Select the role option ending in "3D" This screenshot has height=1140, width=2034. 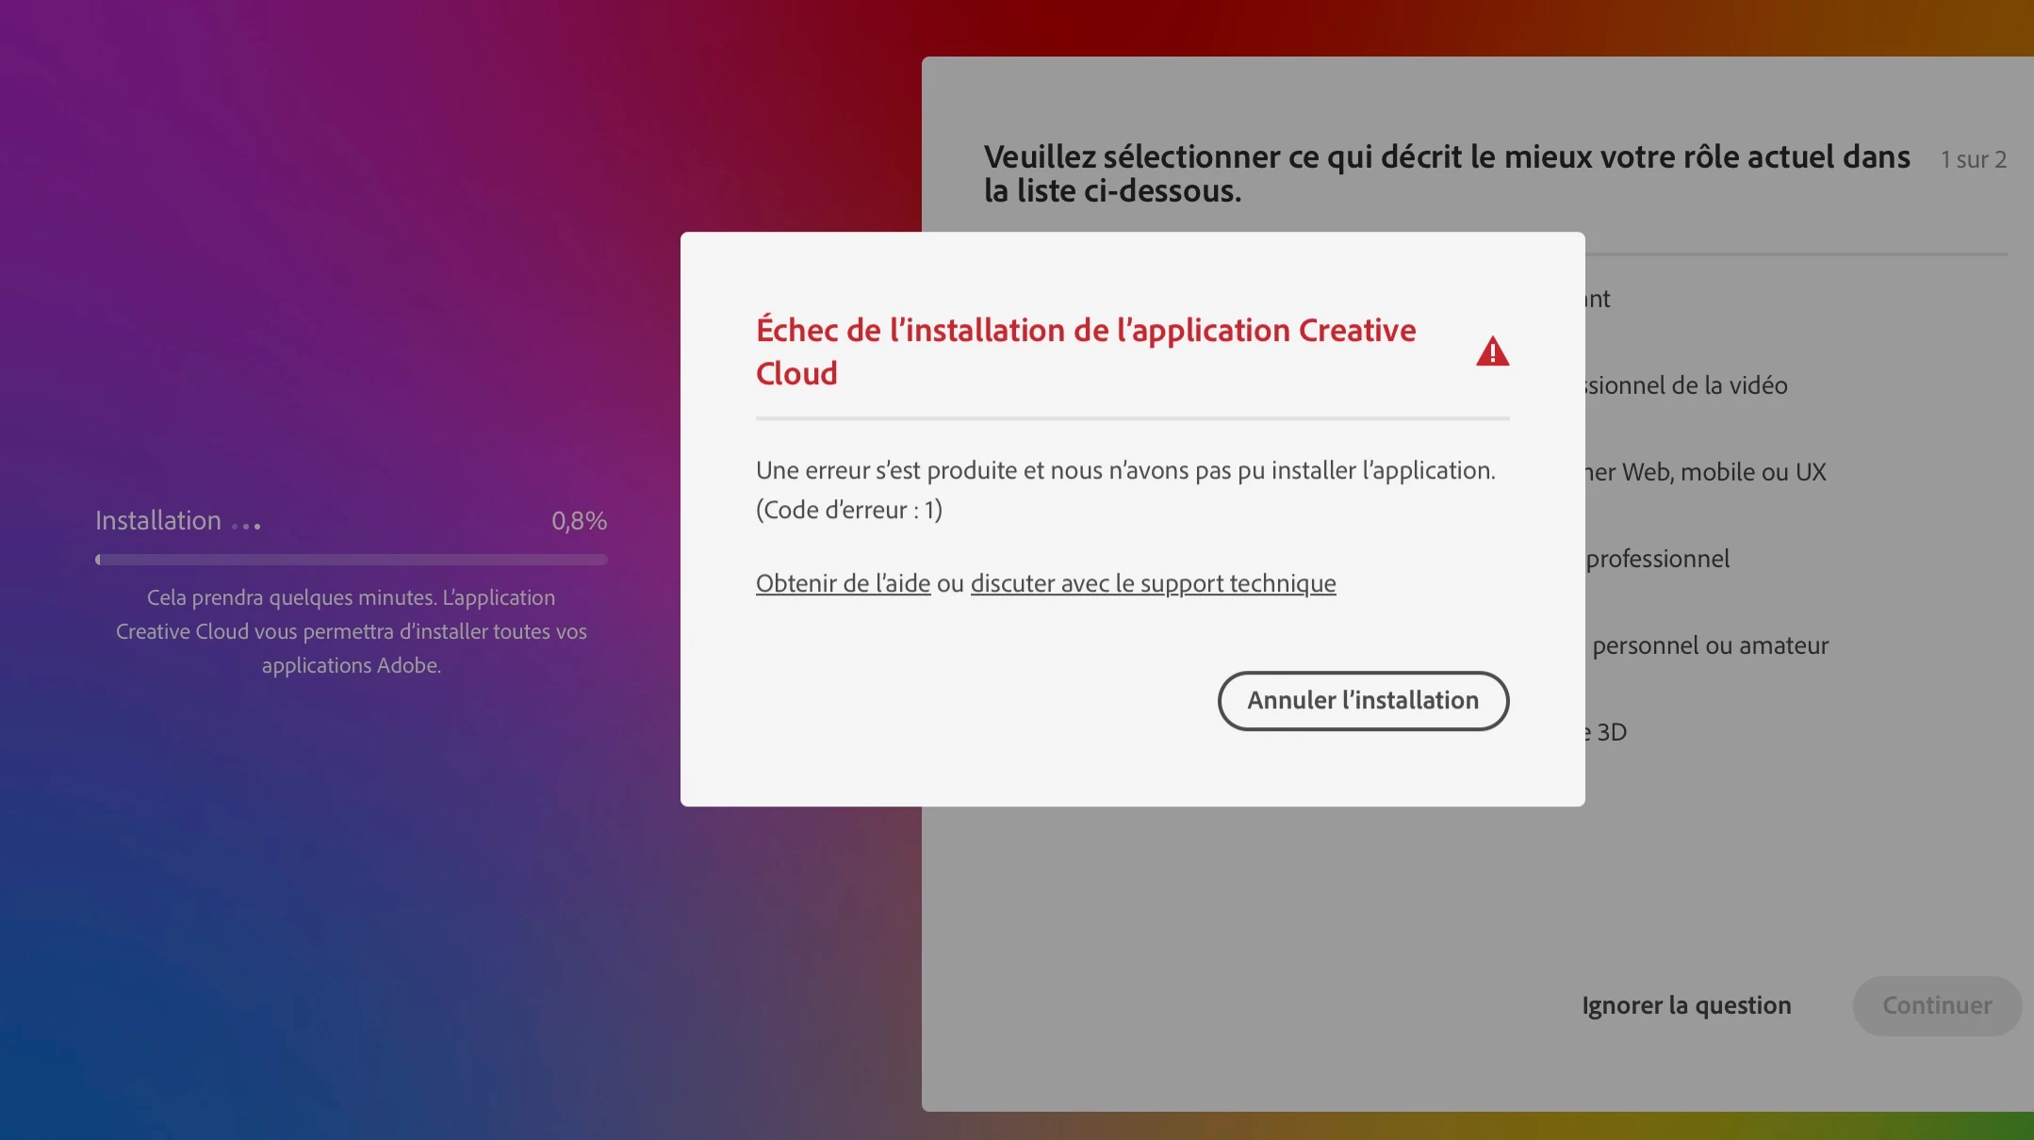coord(1610,732)
